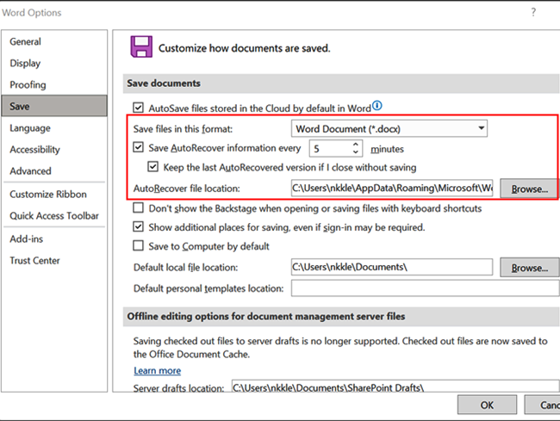Open the Proofing options category

[x=28, y=84]
